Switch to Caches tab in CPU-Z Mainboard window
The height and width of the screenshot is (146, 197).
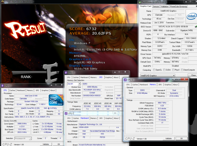pyautogui.click(x=76, y=118)
